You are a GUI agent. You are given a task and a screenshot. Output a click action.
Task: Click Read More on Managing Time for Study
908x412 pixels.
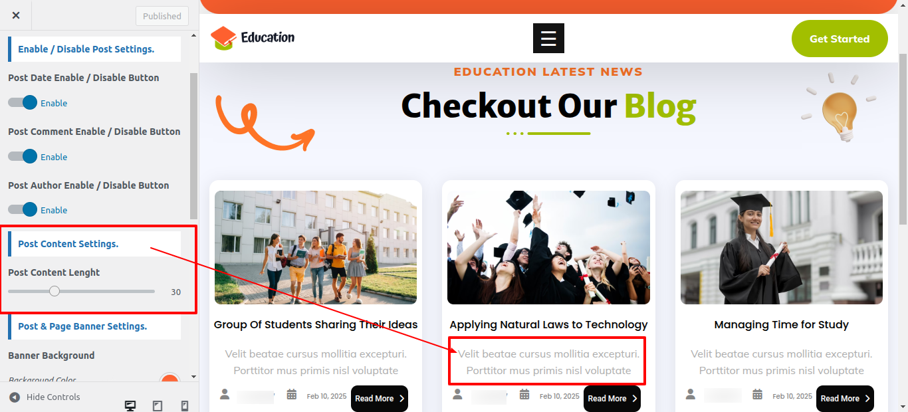coord(845,399)
